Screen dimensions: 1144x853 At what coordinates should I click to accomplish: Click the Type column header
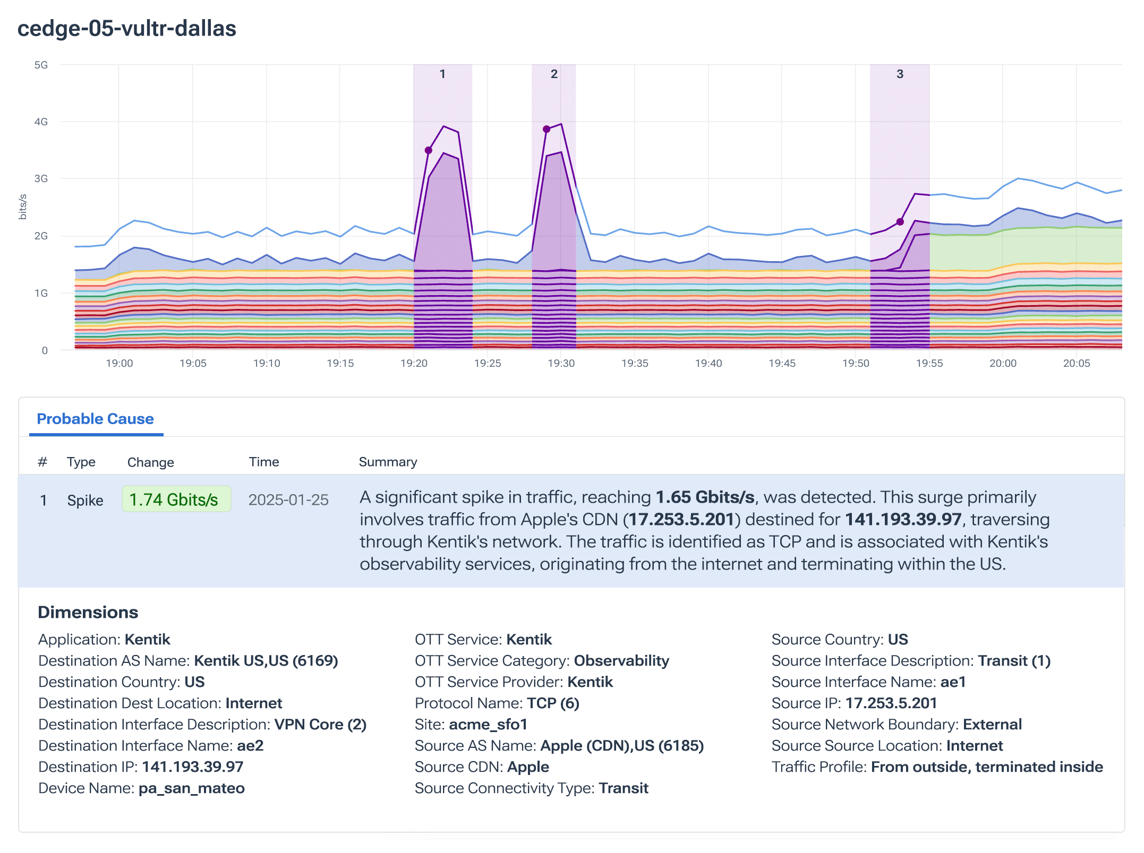(x=81, y=462)
